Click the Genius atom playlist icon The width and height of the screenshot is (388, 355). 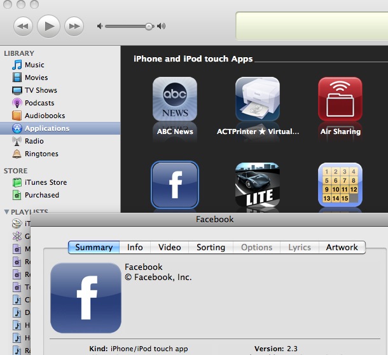pyautogui.click(x=17, y=236)
